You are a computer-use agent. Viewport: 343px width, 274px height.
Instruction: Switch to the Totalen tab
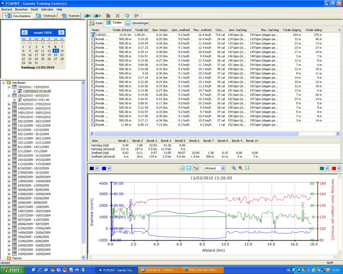[114, 22]
